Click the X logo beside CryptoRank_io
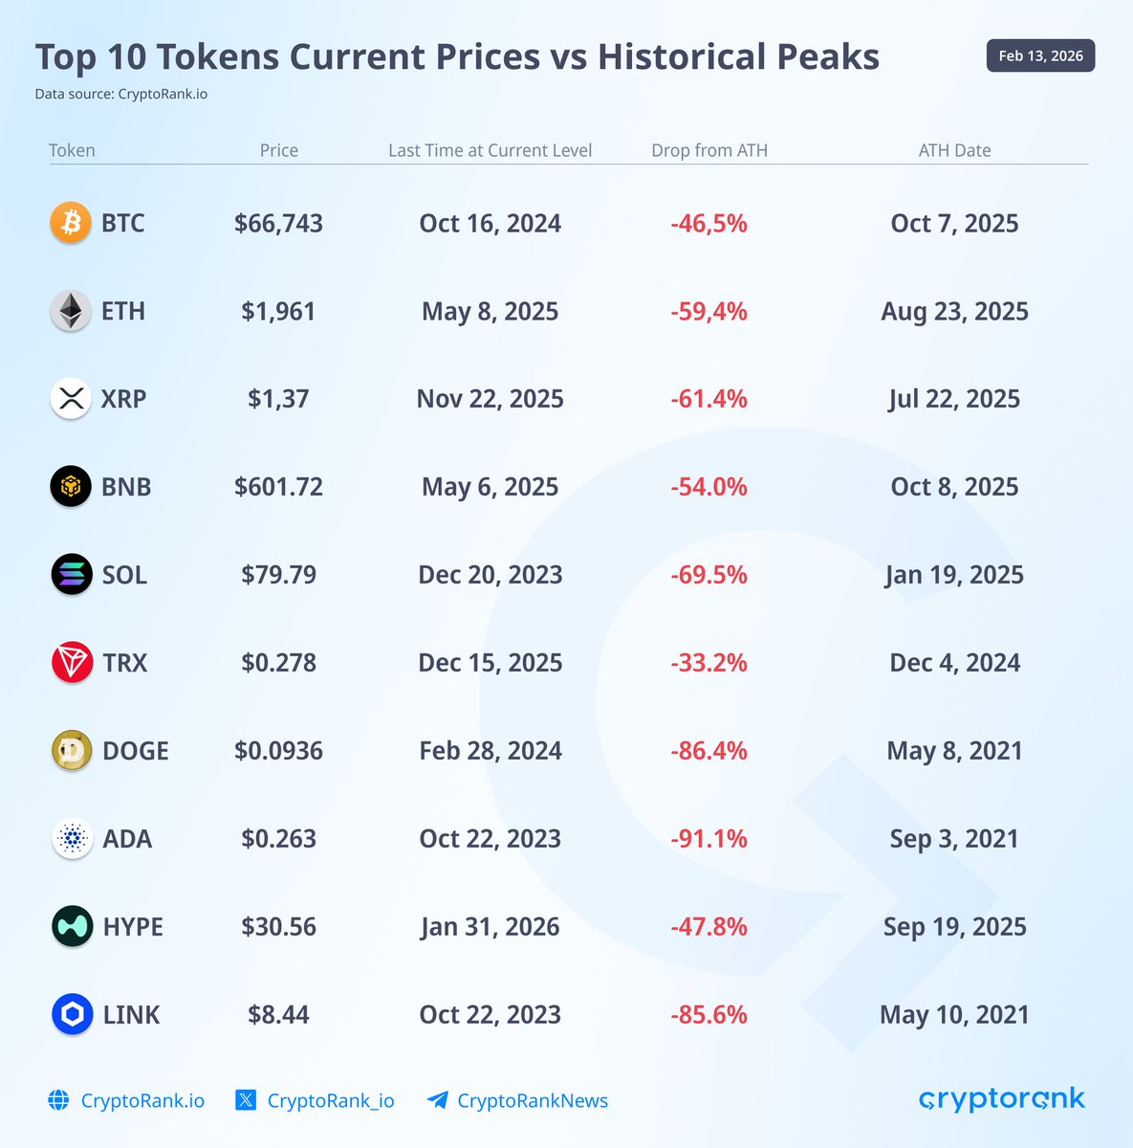 click(x=246, y=1100)
